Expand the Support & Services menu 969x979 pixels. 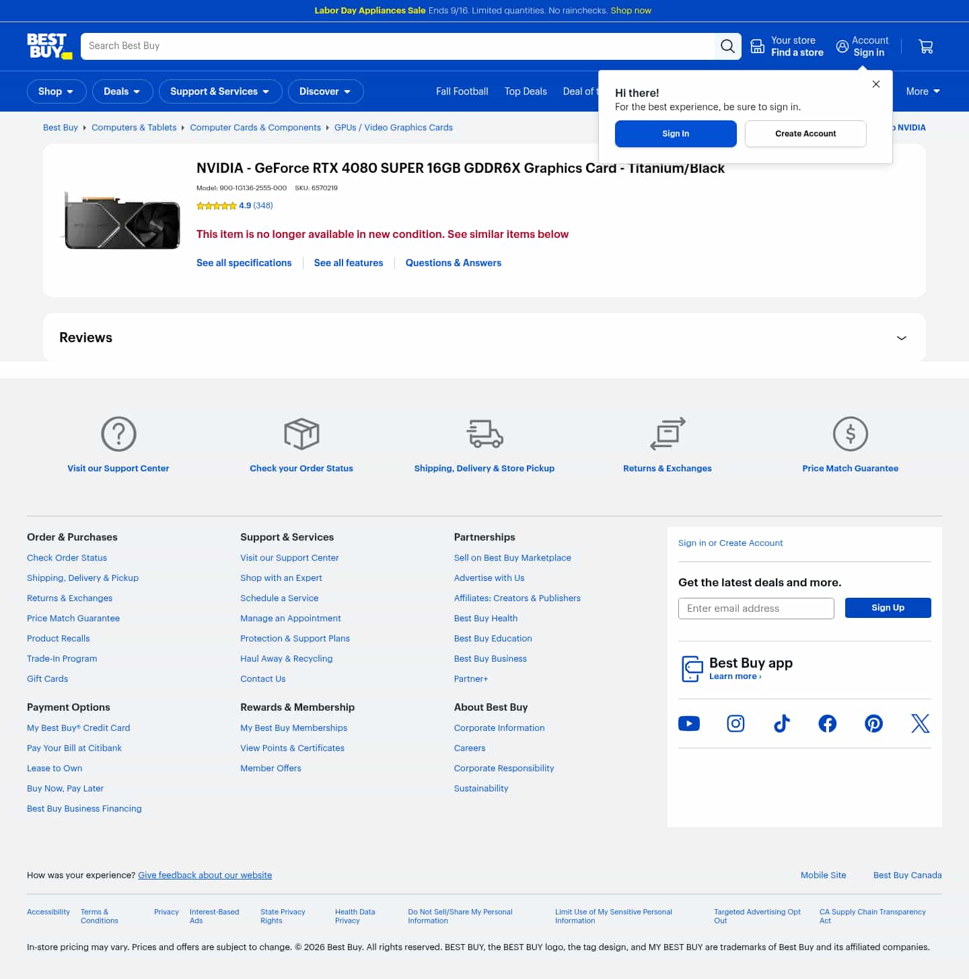[221, 91]
